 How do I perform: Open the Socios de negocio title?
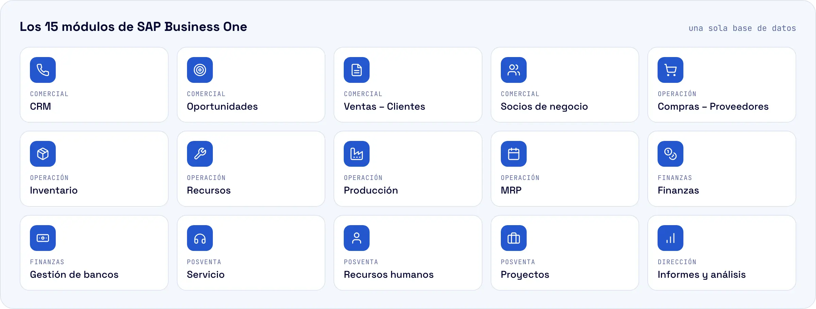click(544, 107)
